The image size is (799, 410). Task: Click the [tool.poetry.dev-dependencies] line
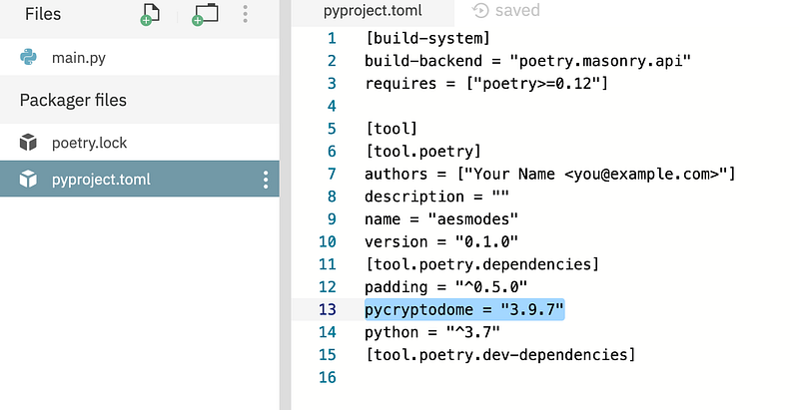pos(500,354)
